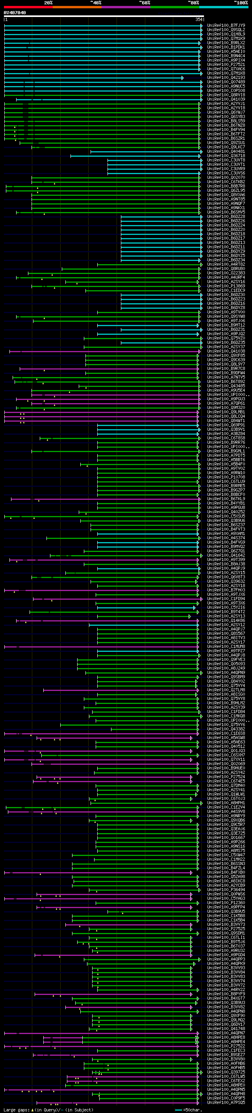Image resolution: width=252 pixels, height=1113 pixels.
Task: Select hit label UniRef100_B6TFT2
Action: point(226,134)
